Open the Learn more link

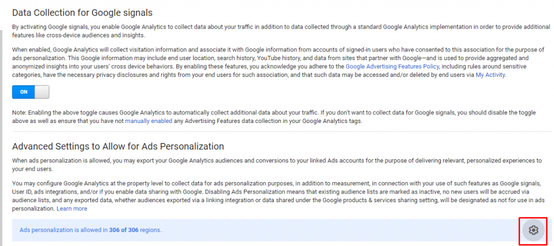click(x=72, y=209)
